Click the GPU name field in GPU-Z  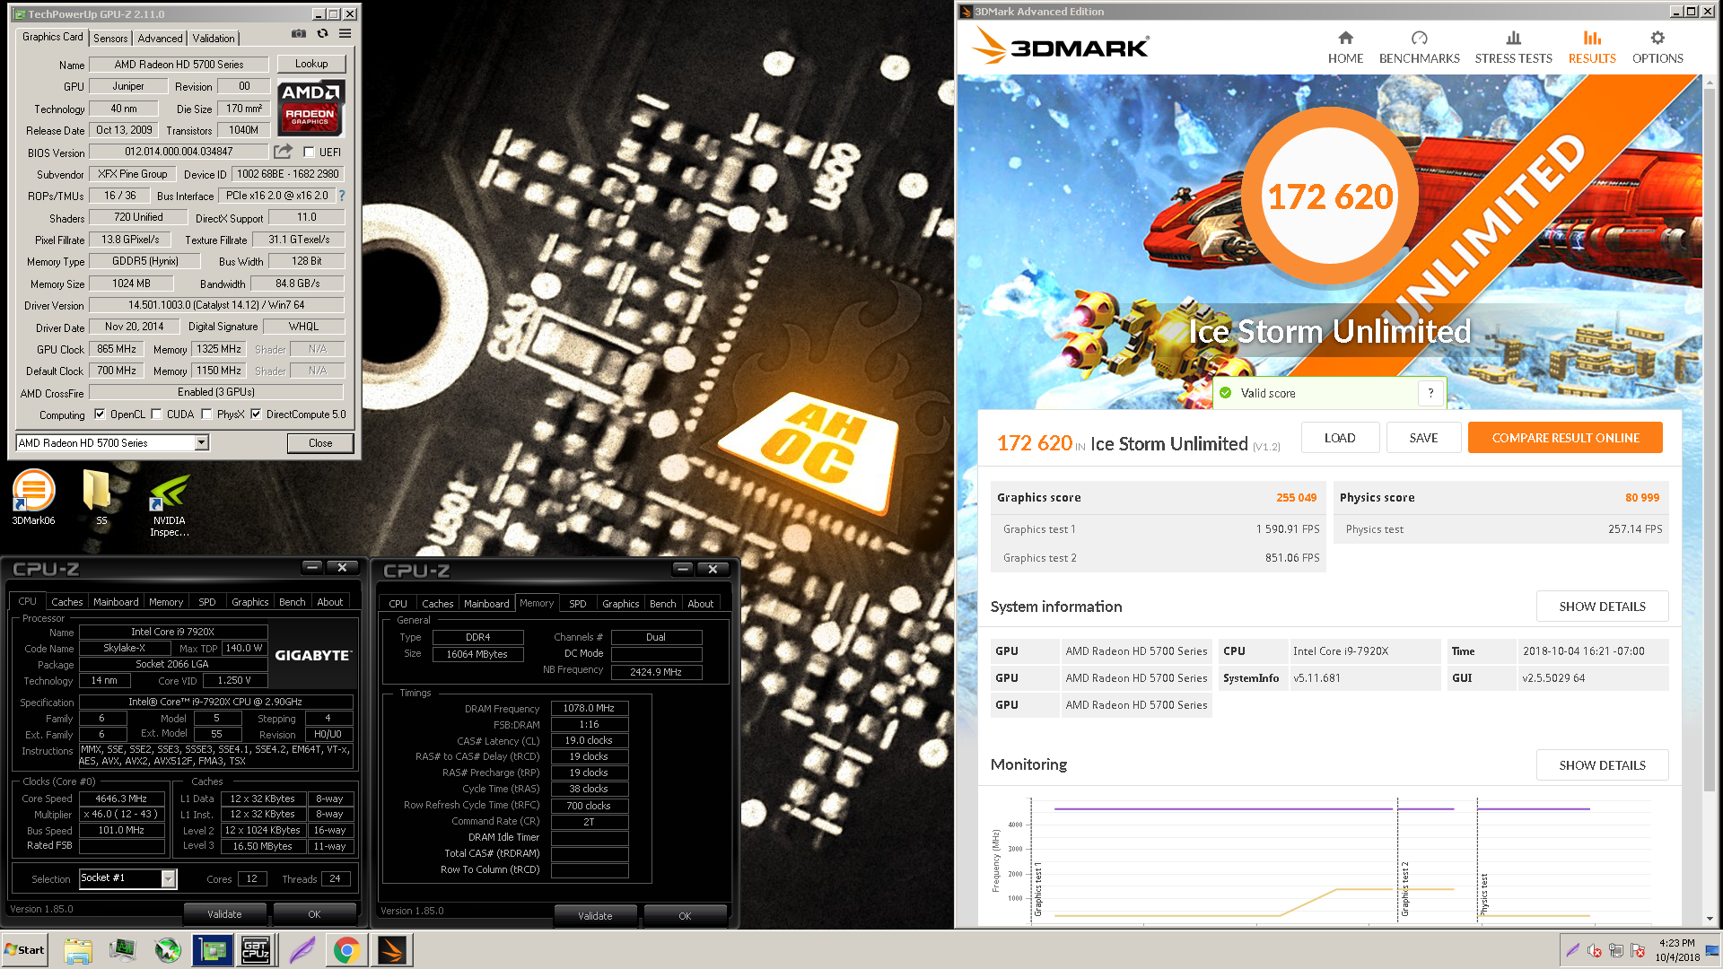pyautogui.click(x=179, y=65)
